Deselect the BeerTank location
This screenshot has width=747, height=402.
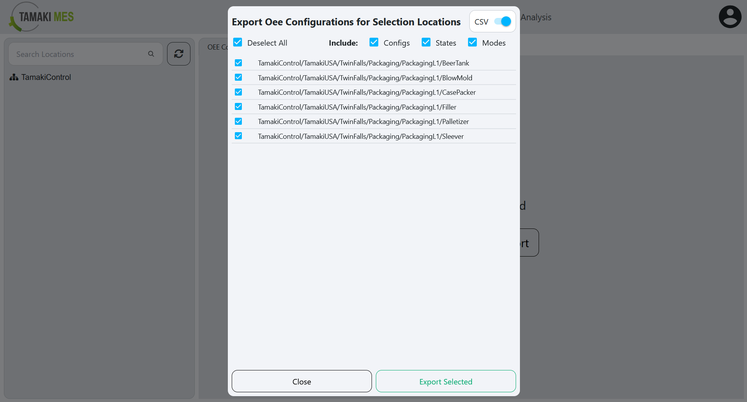[238, 62]
